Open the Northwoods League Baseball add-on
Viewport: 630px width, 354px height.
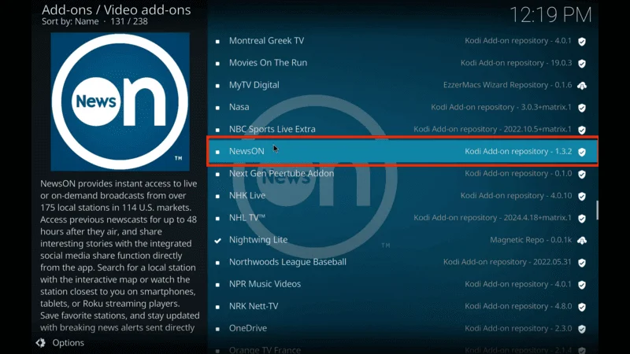click(x=287, y=262)
